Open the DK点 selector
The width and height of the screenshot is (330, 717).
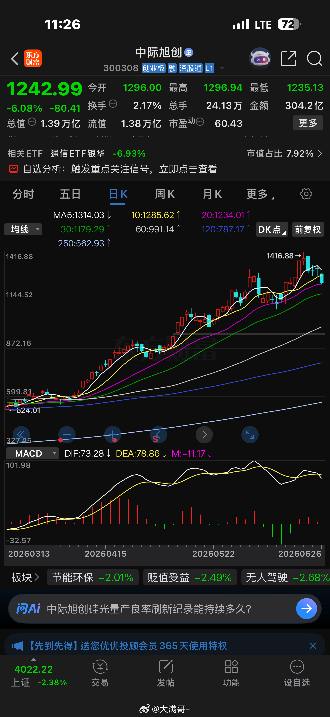[272, 229]
